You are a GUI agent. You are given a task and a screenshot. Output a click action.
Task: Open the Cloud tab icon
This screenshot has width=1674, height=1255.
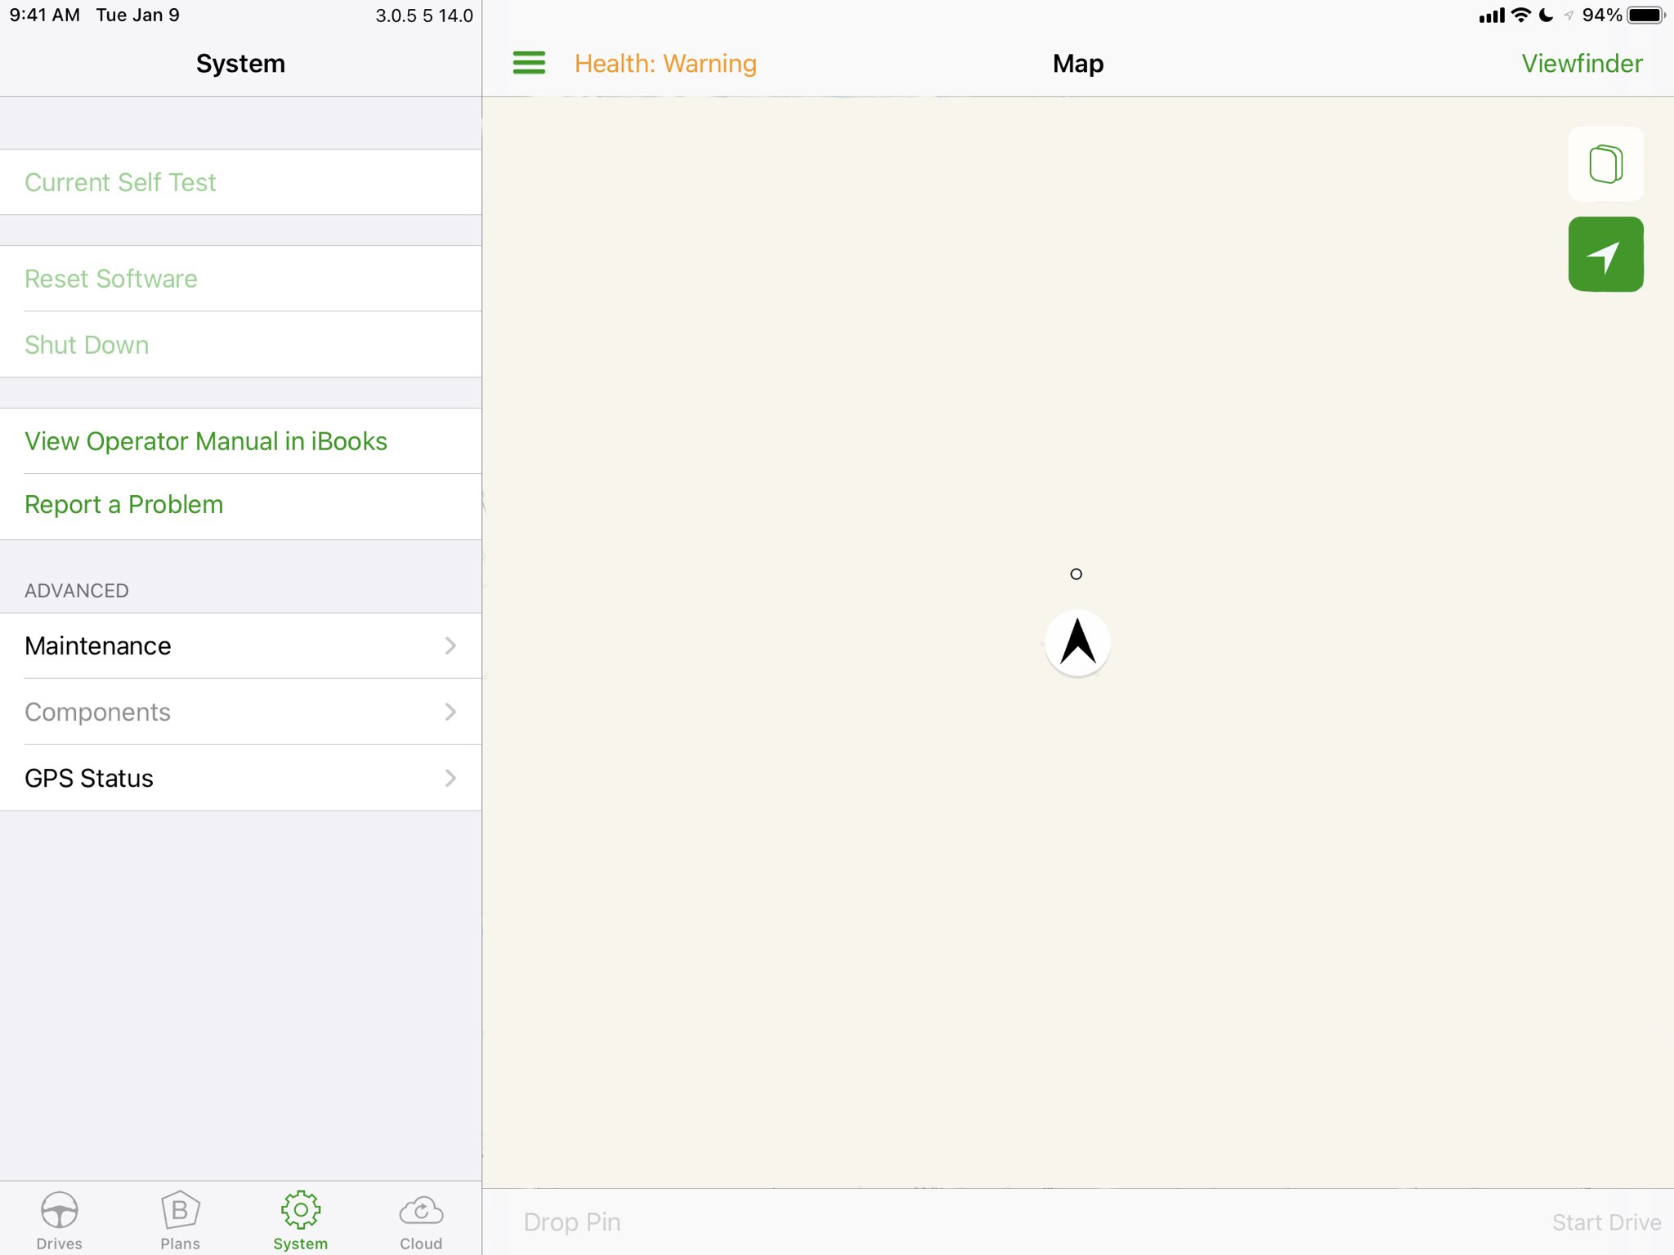[x=421, y=1219]
